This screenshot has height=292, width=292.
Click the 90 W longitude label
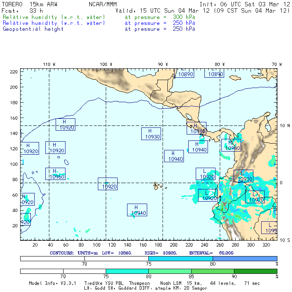click(x=163, y=64)
